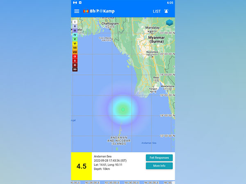The width and height of the screenshot is (246, 184).
Task: Tap the first status bar notification icon
Action: (x=75, y=3)
